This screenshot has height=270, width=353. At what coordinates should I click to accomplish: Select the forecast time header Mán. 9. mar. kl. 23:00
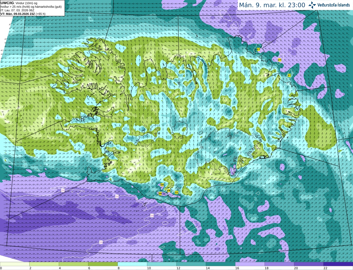[x=272, y=5]
